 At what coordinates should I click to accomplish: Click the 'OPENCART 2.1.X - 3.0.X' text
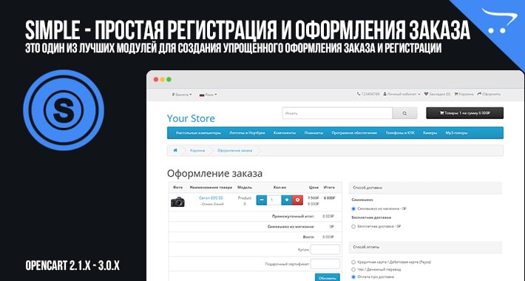point(72,266)
